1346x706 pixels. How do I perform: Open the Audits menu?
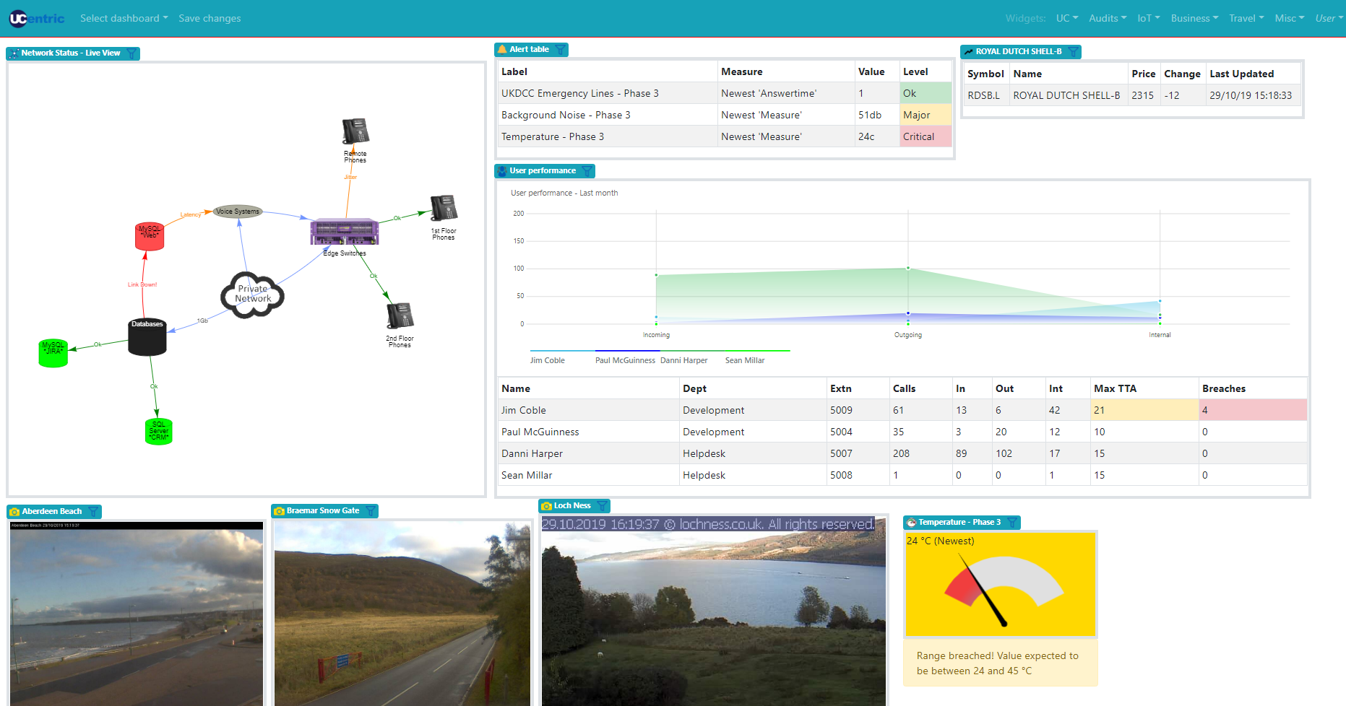click(1108, 18)
